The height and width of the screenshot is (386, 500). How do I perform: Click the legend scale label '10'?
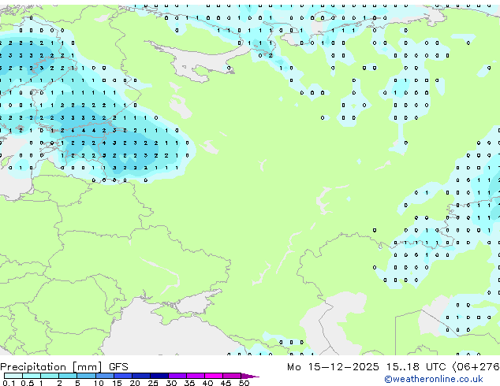click(99, 383)
